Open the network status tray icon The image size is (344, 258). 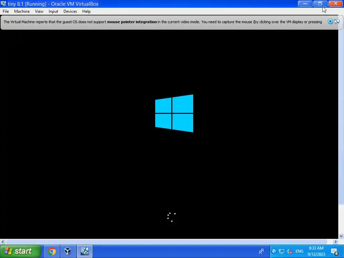coord(282,251)
